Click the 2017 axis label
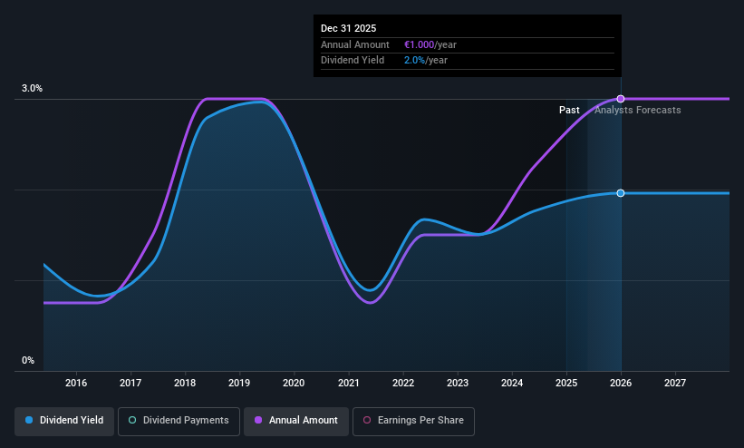Image resolution: width=744 pixels, height=448 pixels. pyautogui.click(x=130, y=383)
